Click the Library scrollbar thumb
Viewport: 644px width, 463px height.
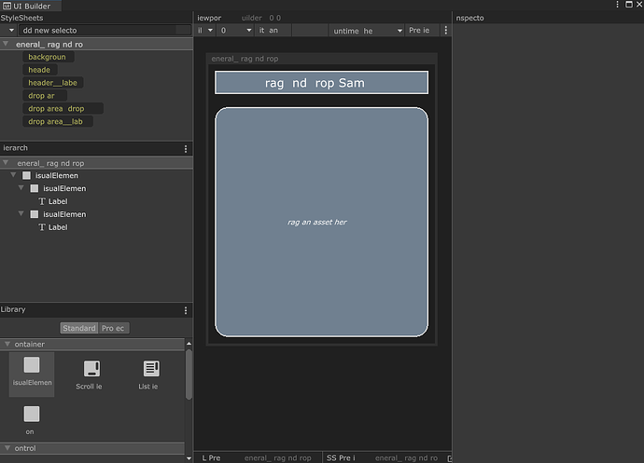pyautogui.click(x=189, y=374)
